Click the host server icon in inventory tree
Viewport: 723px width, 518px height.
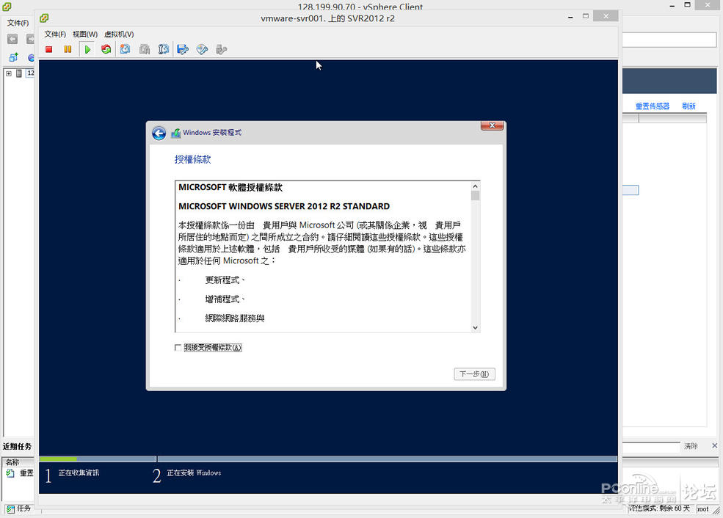(19, 73)
